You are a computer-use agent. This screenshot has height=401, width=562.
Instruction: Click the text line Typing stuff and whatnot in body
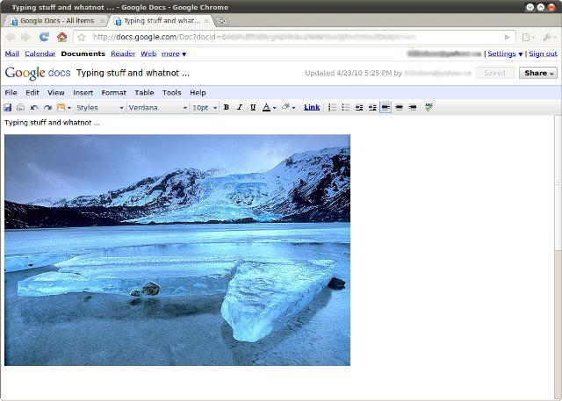pos(53,123)
